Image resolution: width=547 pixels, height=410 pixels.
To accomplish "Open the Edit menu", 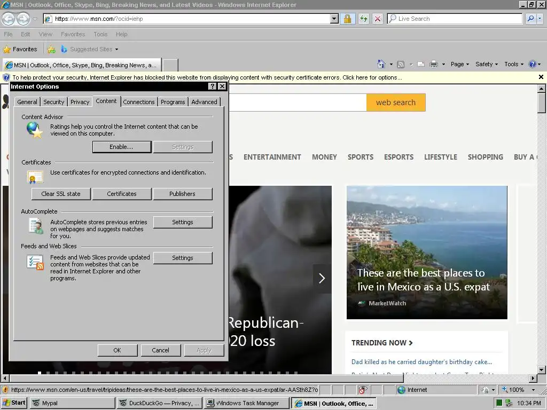I will click(x=26, y=34).
